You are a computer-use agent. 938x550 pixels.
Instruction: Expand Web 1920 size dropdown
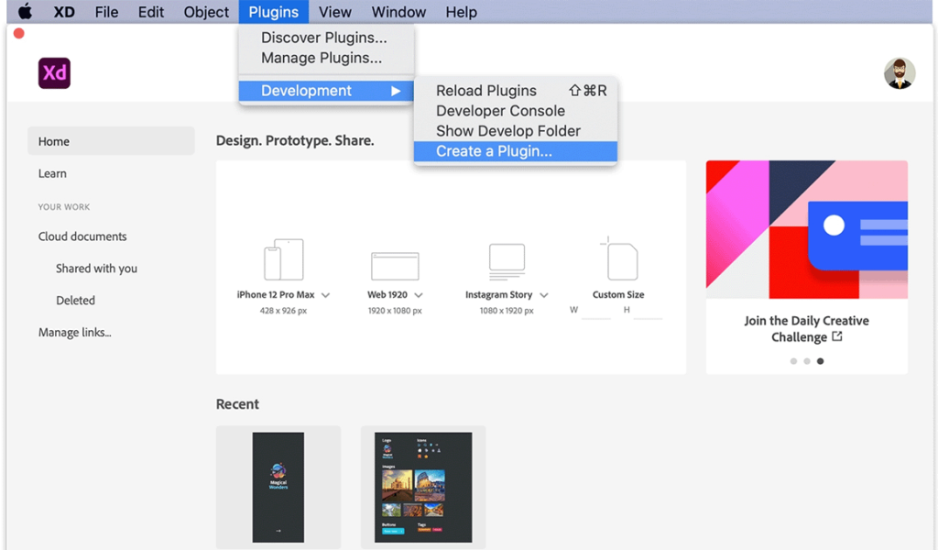pos(418,295)
